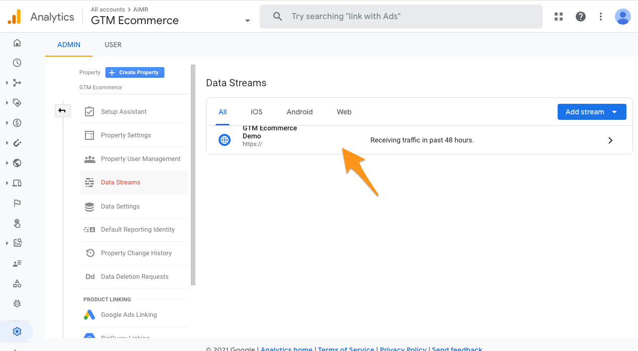
Task: Click the Analytics home footer link
Action: 286,349
